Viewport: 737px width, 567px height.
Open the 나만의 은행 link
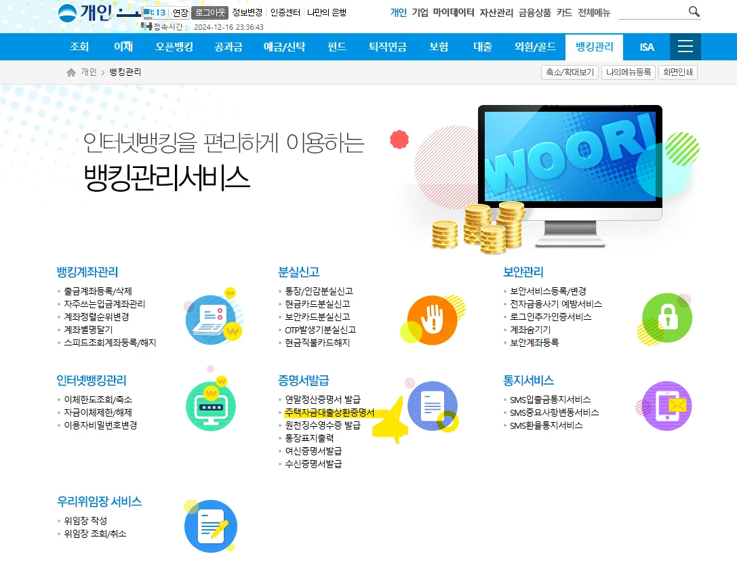(327, 13)
